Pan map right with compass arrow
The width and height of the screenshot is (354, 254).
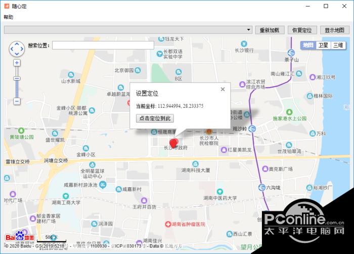(x=22, y=49)
